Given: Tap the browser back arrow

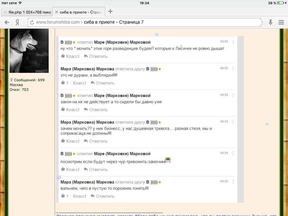Looking at the screenshot, I should pos(7,22).
